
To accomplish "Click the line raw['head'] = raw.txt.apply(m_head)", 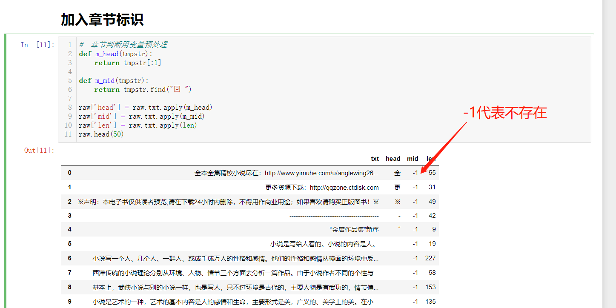I will coord(146,107).
